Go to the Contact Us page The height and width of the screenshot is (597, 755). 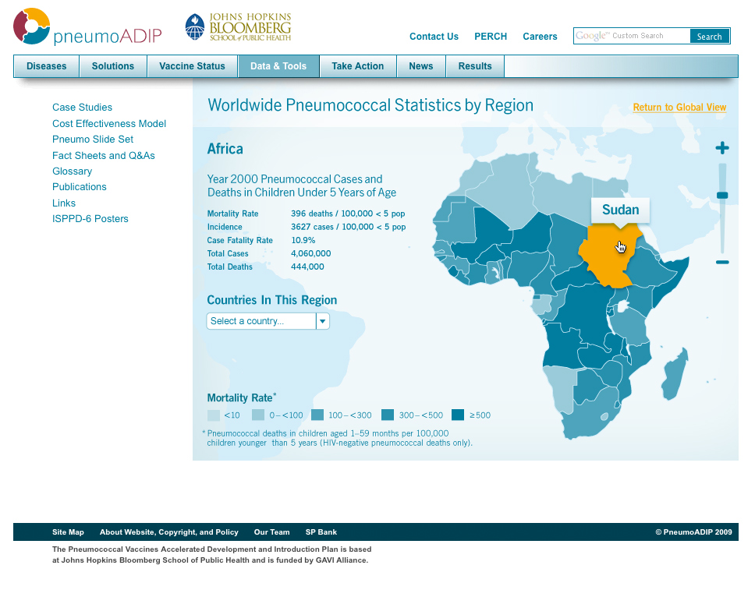[434, 37]
